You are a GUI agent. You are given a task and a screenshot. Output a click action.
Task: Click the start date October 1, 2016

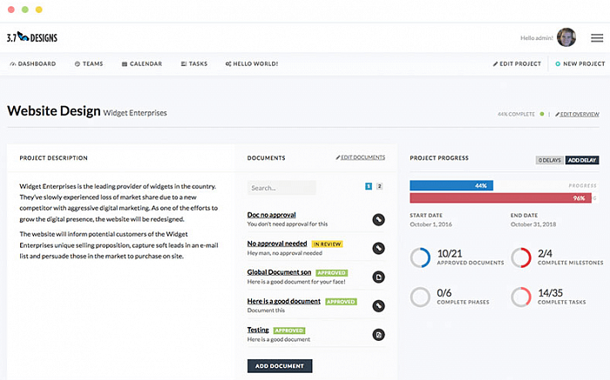(430, 224)
